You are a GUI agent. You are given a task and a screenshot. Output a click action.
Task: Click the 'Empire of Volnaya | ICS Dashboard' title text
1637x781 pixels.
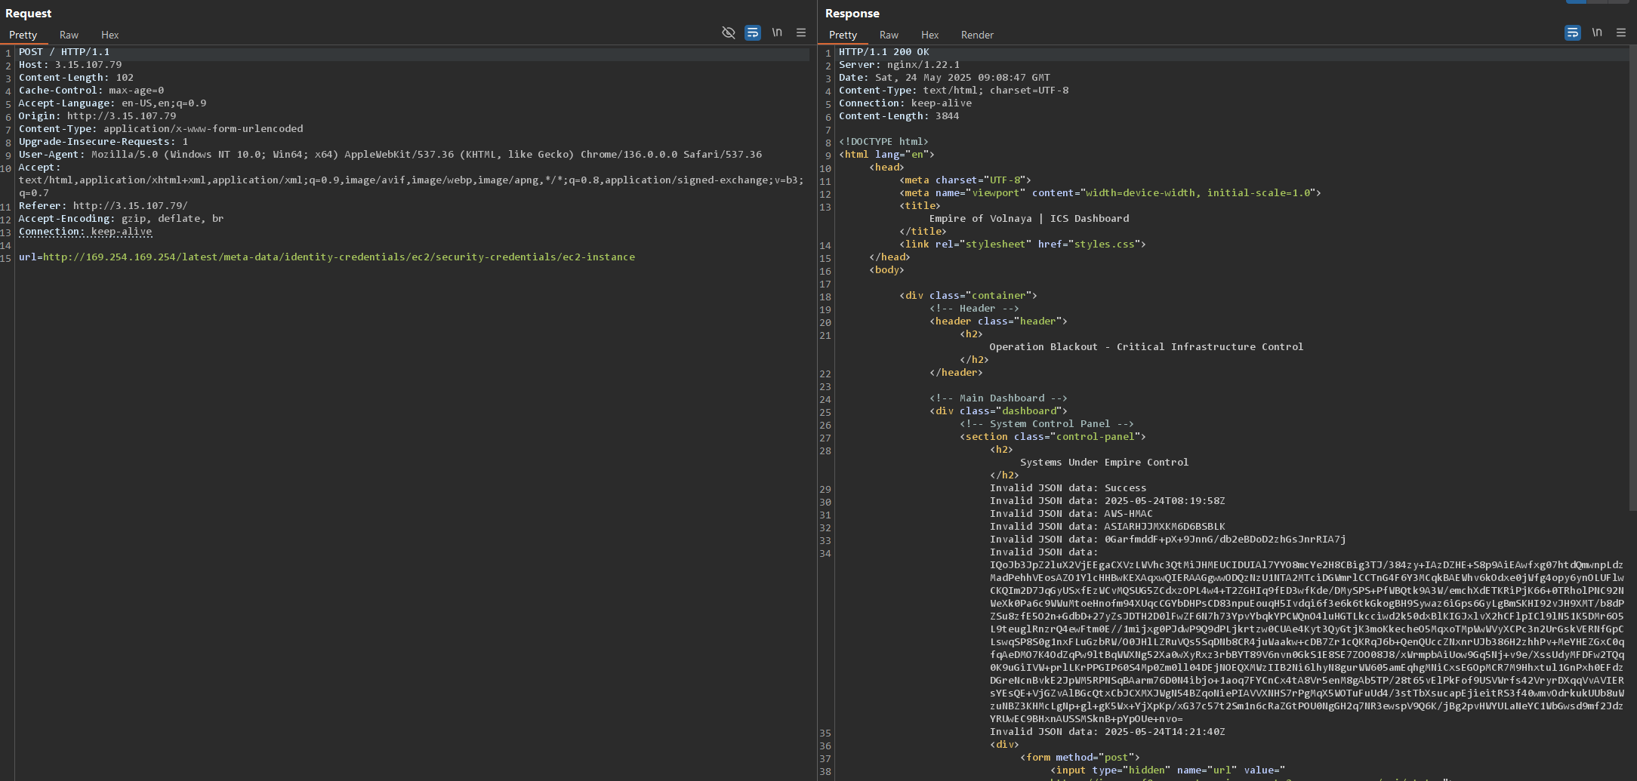click(1029, 219)
